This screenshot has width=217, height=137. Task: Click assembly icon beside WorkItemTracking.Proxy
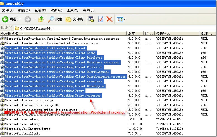2,91
